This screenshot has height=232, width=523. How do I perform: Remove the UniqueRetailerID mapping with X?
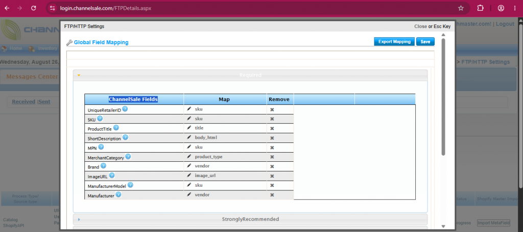pyautogui.click(x=272, y=109)
